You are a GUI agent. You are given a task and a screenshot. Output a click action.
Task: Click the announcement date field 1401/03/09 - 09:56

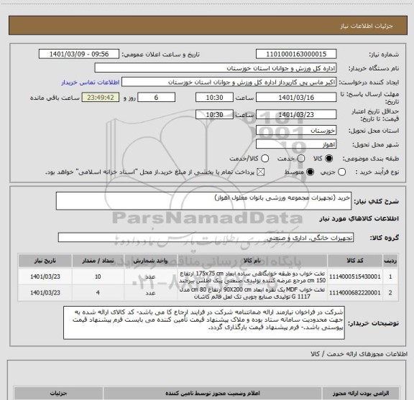point(79,54)
